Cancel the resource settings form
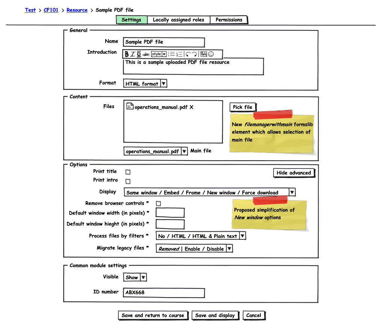Image resolution: width=387 pixels, height=332 pixels. pyautogui.click(x=254, y=315)
